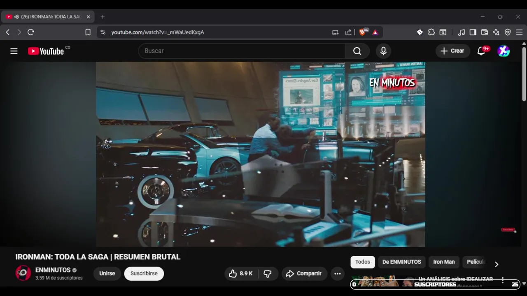Open the account avatar menu
527x296 pixels.
tap(504, 51)
